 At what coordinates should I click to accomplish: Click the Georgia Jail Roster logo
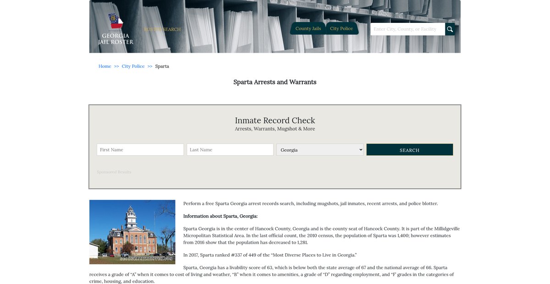[115, 29]
